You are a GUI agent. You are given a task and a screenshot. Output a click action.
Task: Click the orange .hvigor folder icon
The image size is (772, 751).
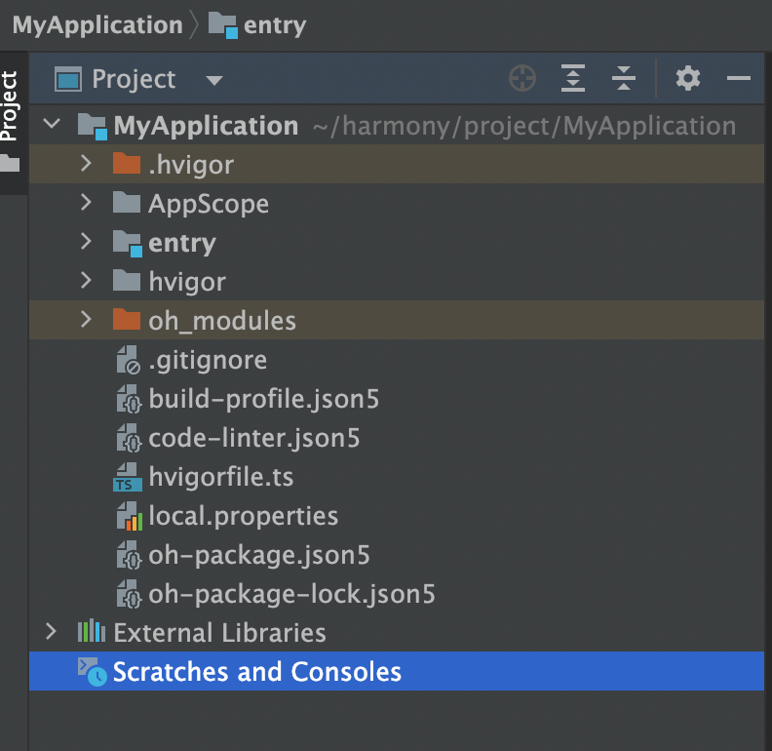(127, 163)
